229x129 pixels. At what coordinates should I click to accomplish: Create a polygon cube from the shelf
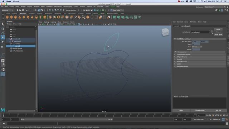click(x=11, y=17)
